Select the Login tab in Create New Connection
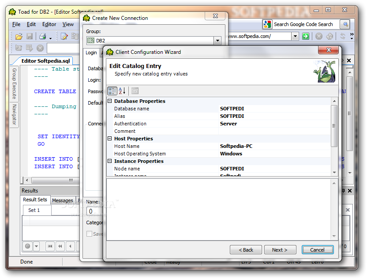 coord(91,53)
